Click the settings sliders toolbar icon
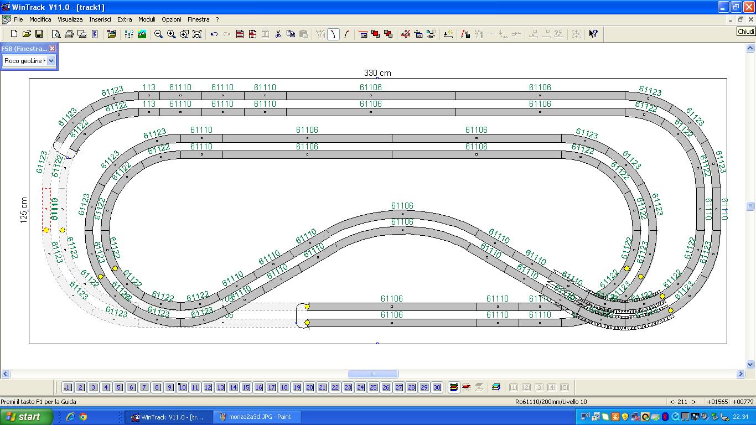 (x=129, y=34)
